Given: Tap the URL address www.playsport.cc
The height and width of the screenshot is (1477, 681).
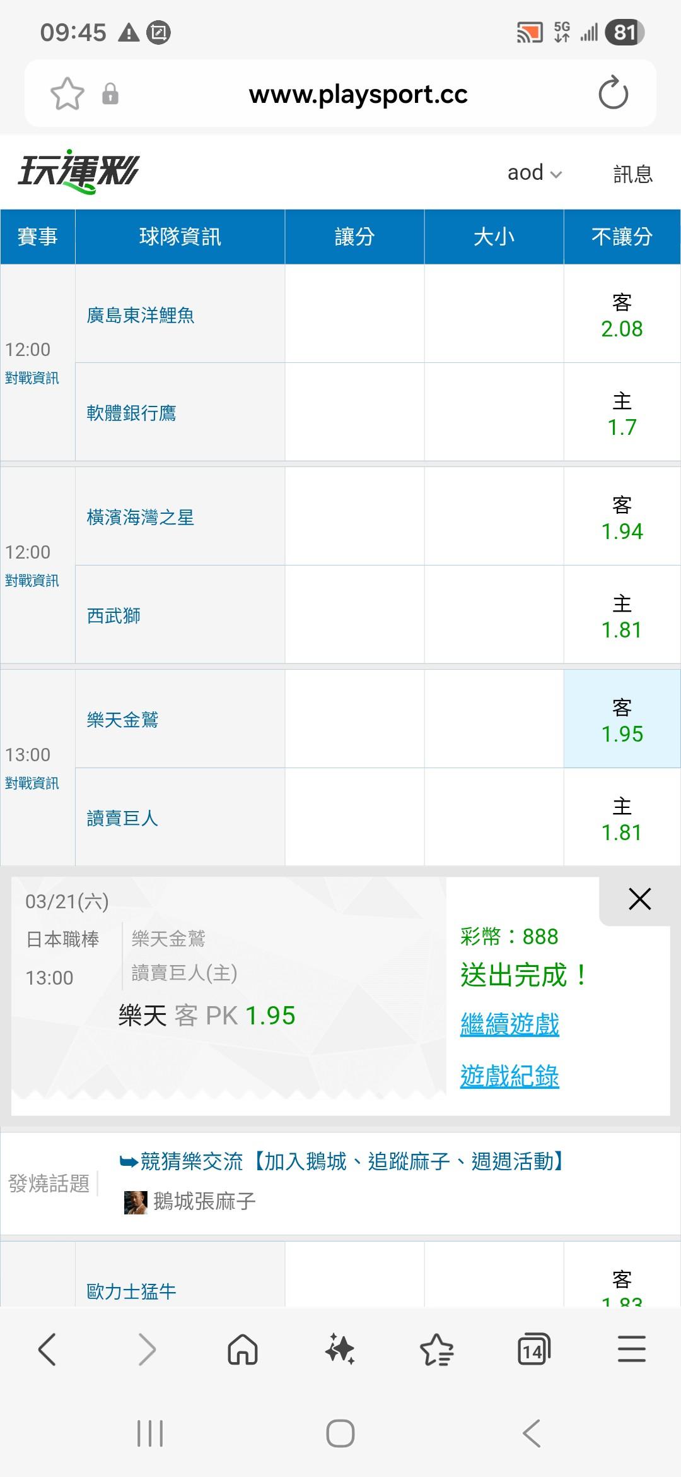Looking at the screenshot, I should (x=358, y=95).
